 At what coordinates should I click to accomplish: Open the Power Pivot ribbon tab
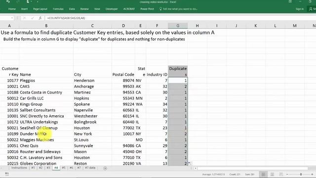(x=147, y=9)
